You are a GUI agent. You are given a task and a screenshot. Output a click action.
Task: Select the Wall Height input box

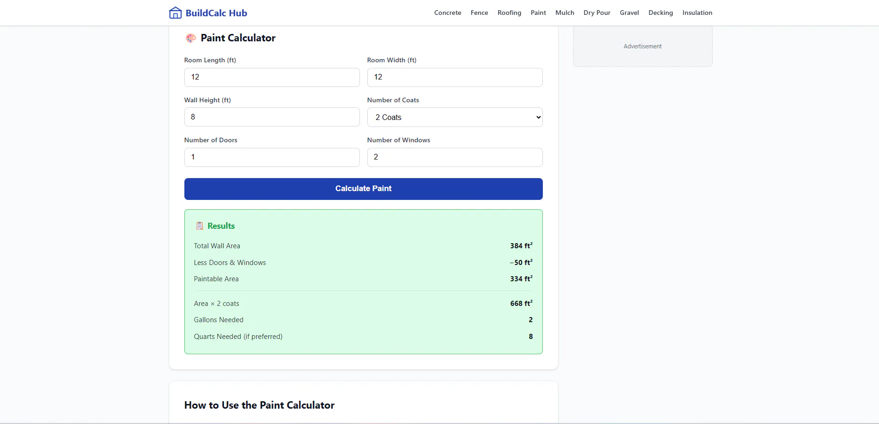[272, 117]
